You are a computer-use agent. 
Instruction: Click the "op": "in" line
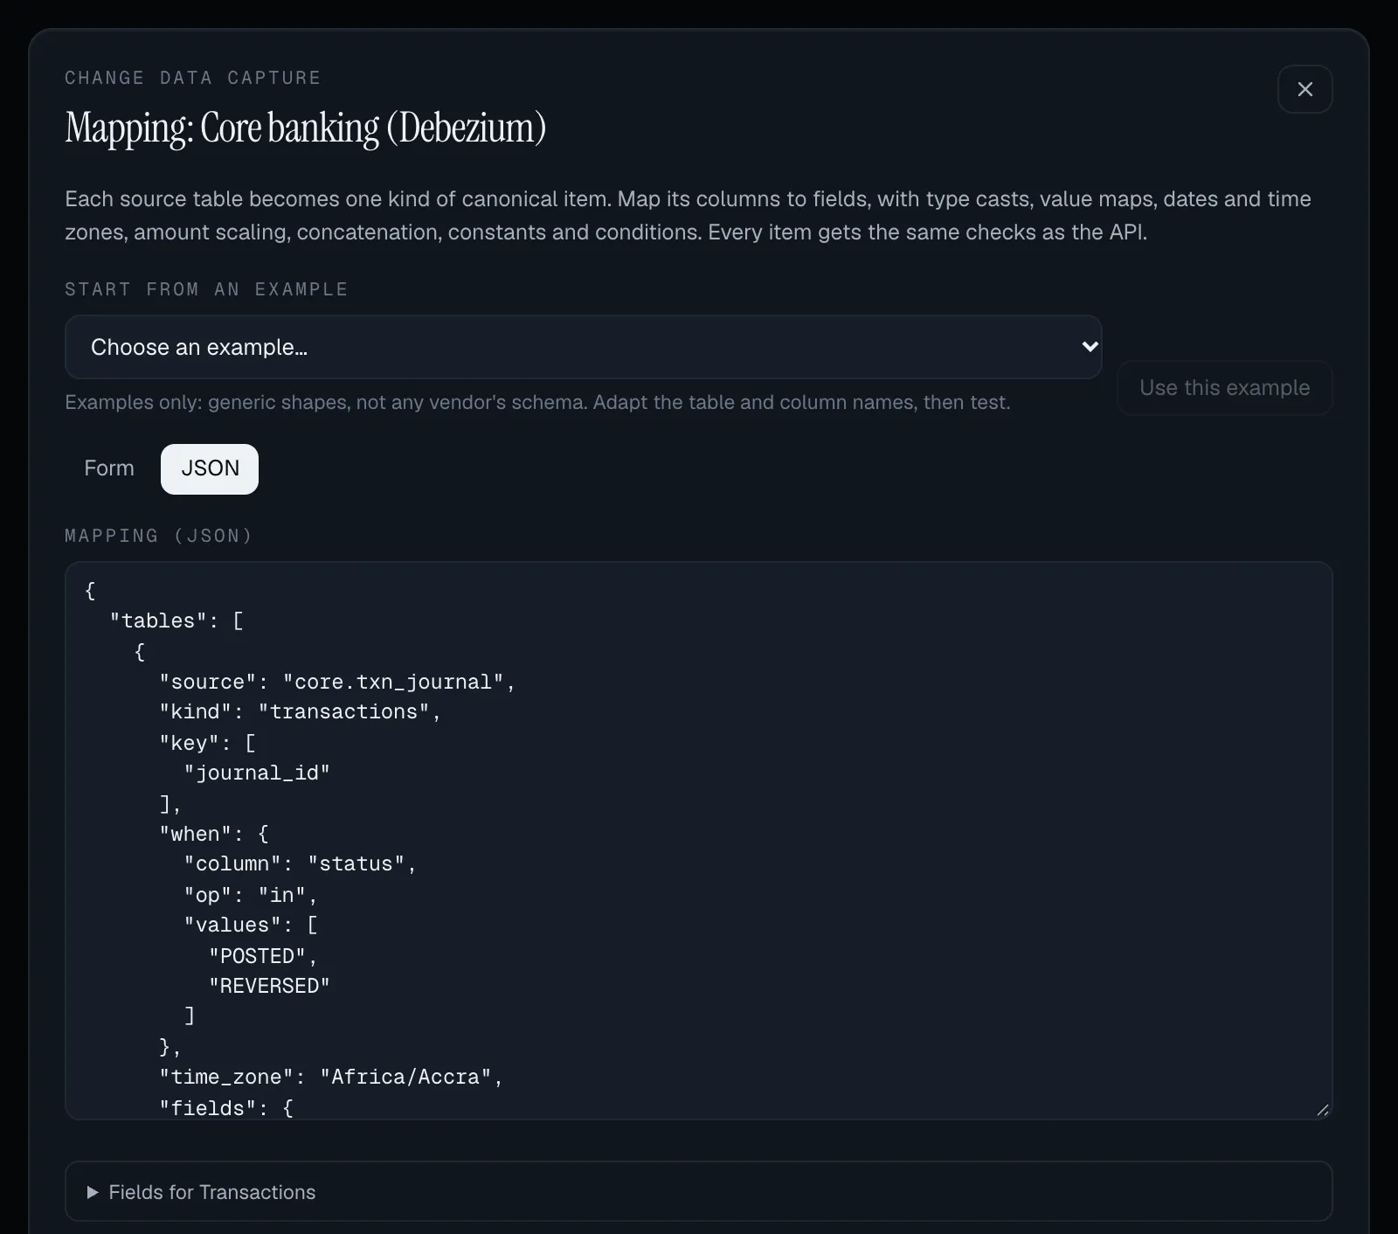pyautogui.click(x=250, y=895)
